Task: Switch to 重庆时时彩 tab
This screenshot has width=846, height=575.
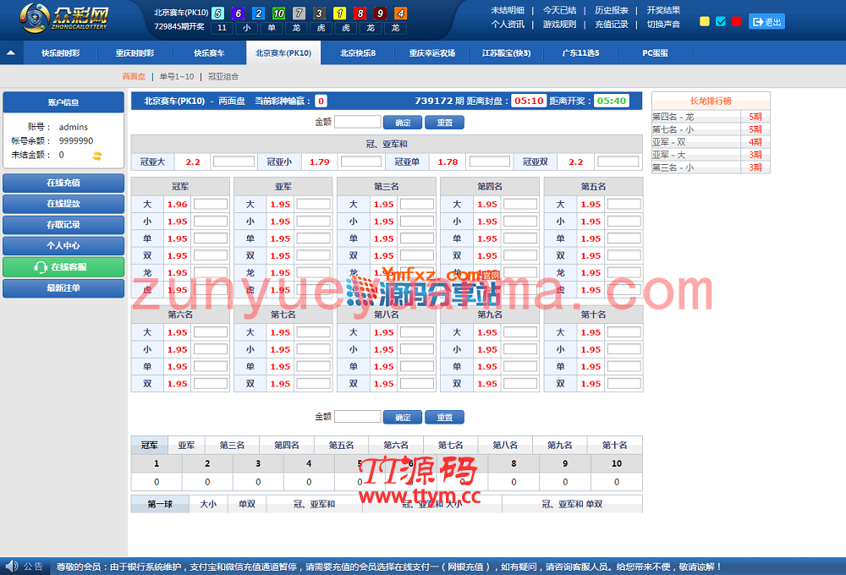Action: pos(135,53)
